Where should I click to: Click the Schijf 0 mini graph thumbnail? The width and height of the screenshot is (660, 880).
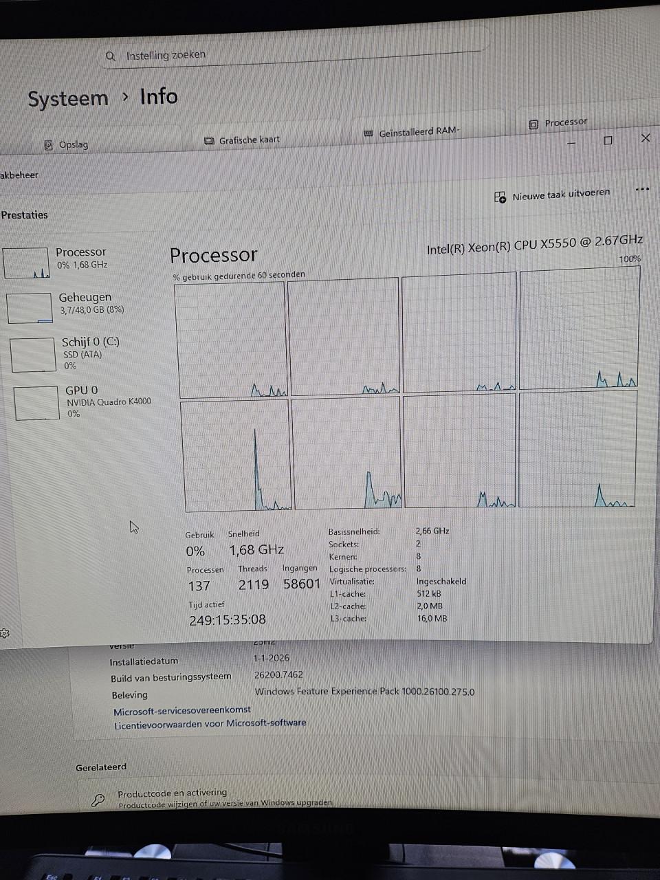(32, 355)
